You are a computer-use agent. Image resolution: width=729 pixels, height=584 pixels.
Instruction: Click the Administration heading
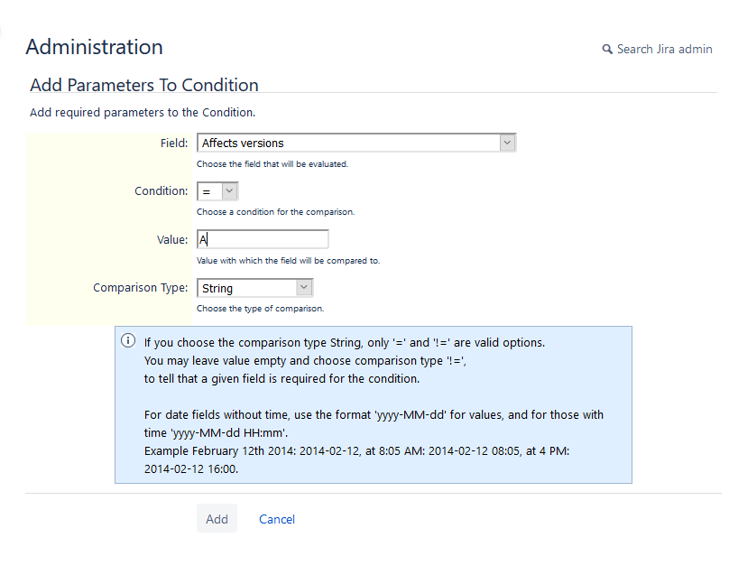tap(95, 48)
